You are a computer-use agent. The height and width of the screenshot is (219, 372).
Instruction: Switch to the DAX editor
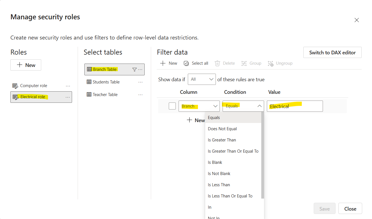click(332, 52)
